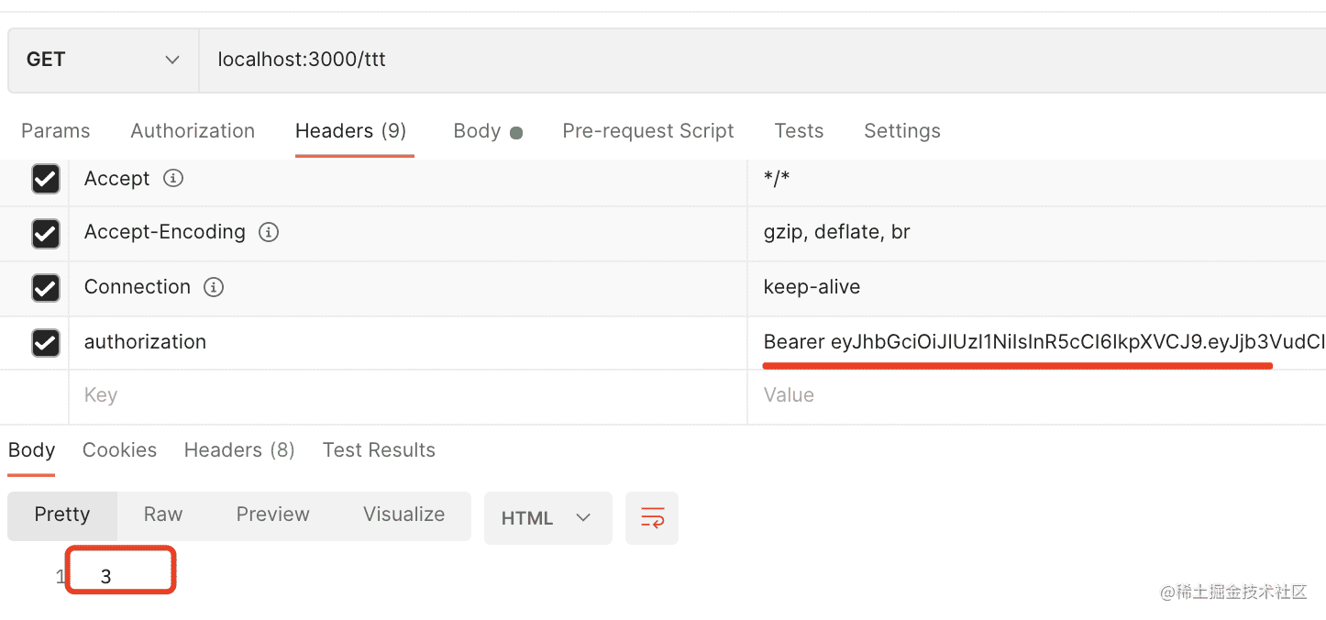This screenshot has width=1326, height=620.
Task: Select the Raw response view button
Action: pyautogui.click(x=163, y=515)
